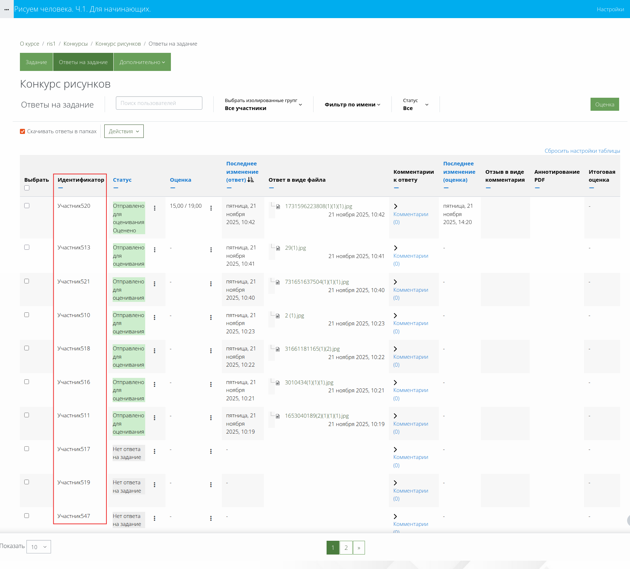Viewport: 630px width, 569px height.
Task: Select the checkbox for Участник510
Action: 27,315
